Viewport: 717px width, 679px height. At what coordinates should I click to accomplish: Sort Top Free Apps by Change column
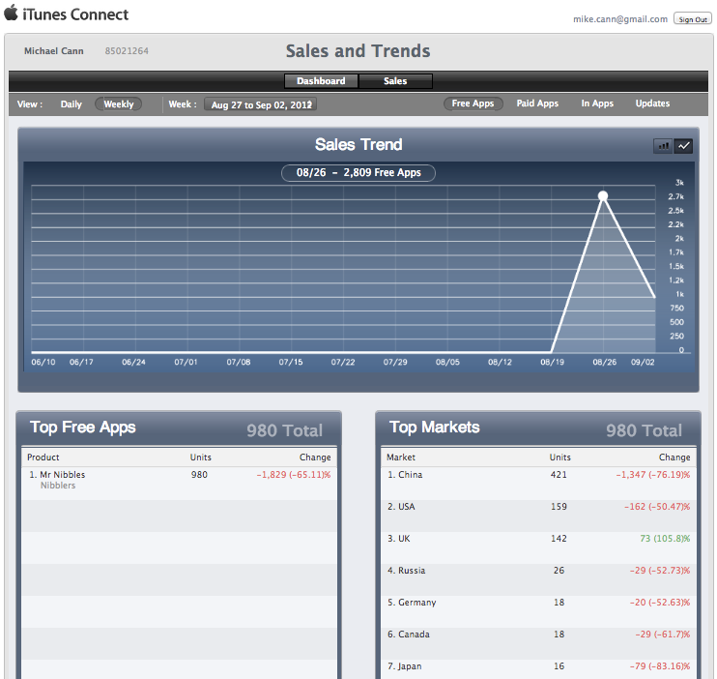click(315, 458)
